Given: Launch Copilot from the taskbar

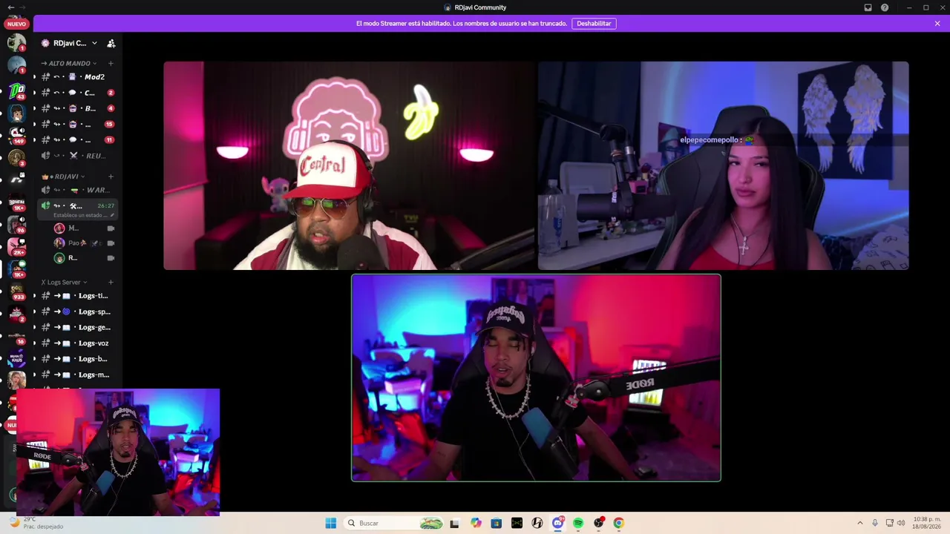Looking at the screenshot, I should tap(476, 523).
